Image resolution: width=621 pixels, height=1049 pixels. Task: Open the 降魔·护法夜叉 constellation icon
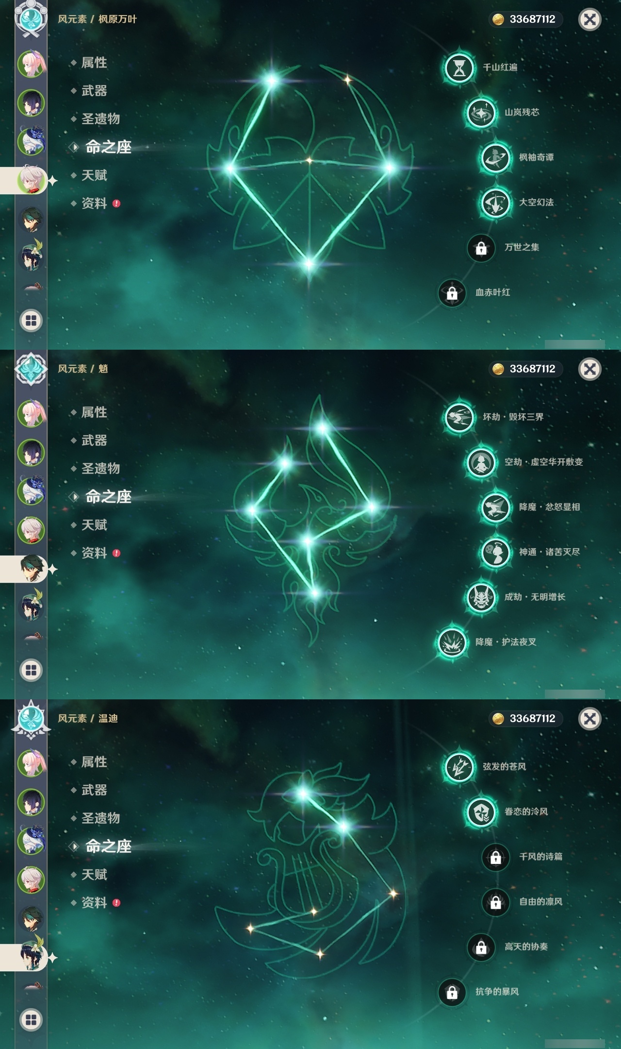pos(452,642)
